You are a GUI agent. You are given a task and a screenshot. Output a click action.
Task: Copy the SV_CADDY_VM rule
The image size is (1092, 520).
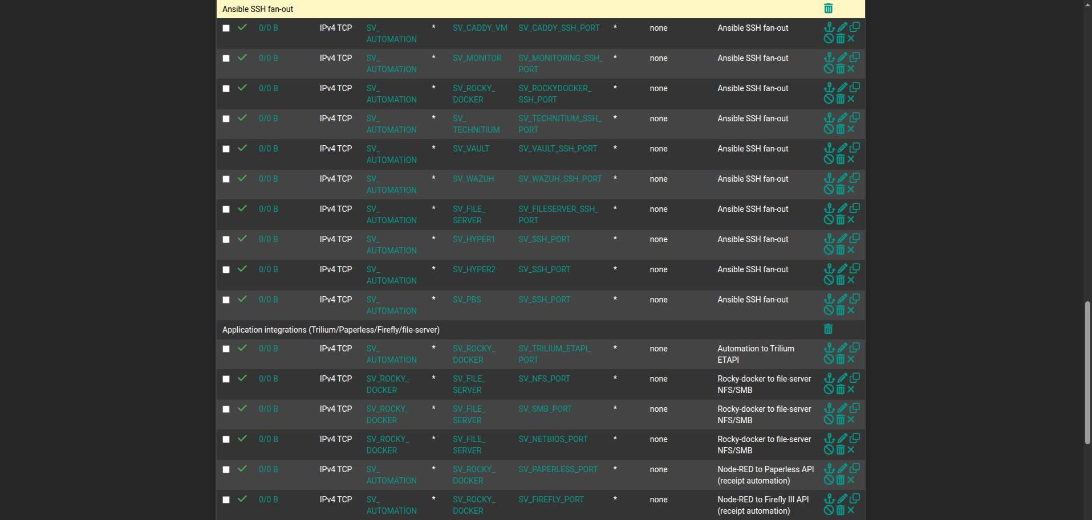854,27
